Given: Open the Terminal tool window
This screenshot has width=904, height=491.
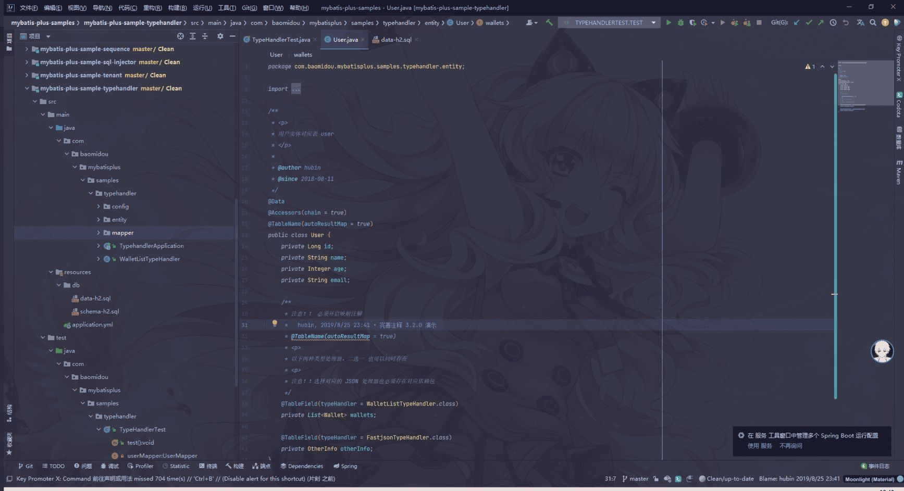Looking at the screenshot, I should click(208, 466).
